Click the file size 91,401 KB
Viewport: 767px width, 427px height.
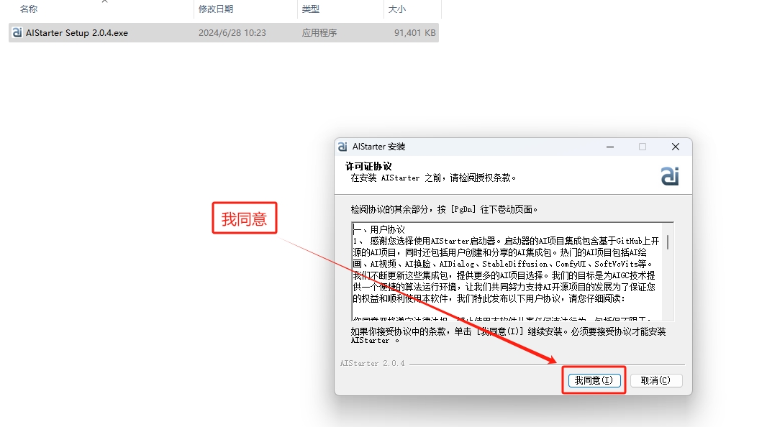tap(415, 33)
